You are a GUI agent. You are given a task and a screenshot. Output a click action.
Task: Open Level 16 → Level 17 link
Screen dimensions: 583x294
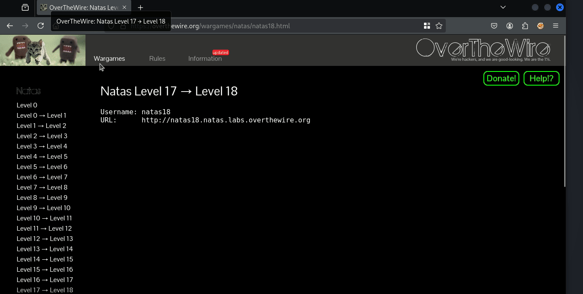tap(45, 280)
